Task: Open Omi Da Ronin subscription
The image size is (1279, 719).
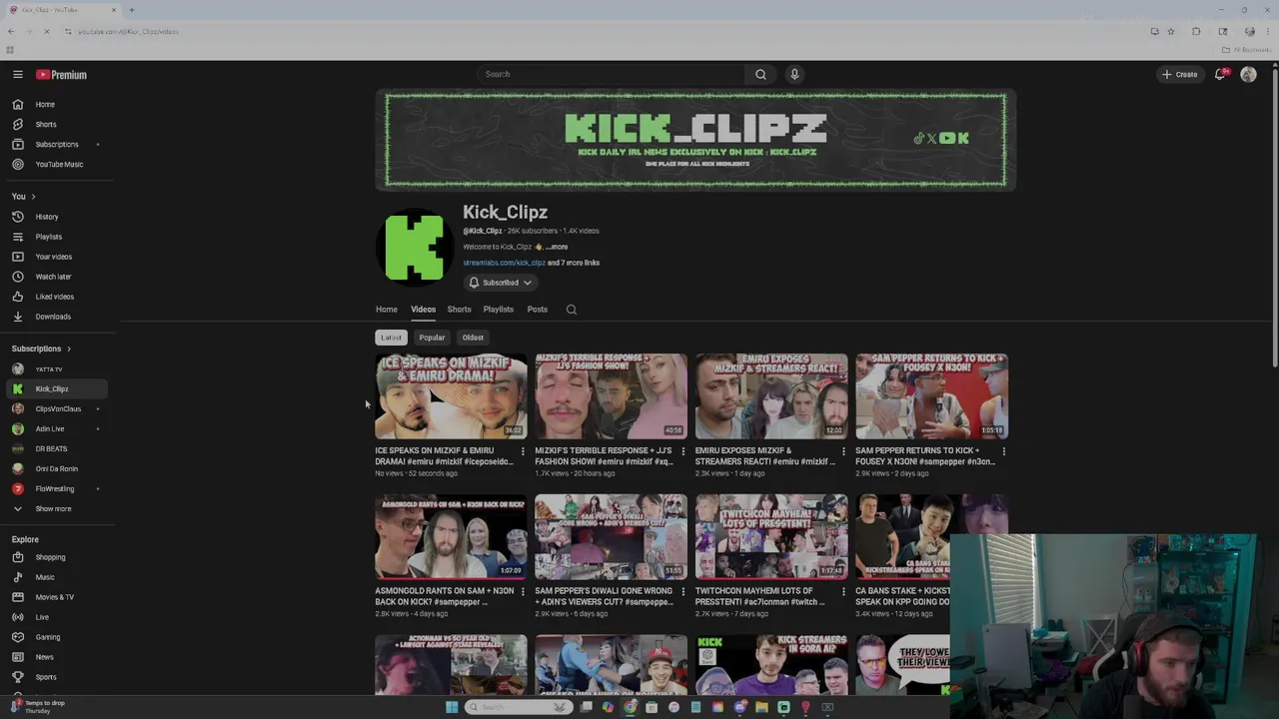Action: [x=55, y=468]
